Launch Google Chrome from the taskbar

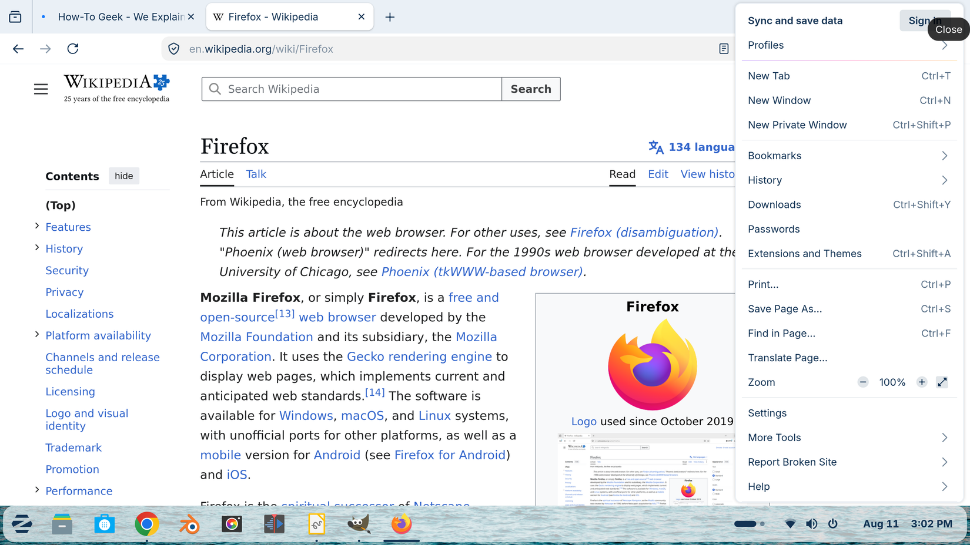pyautogui.click(x=146, y=524)
